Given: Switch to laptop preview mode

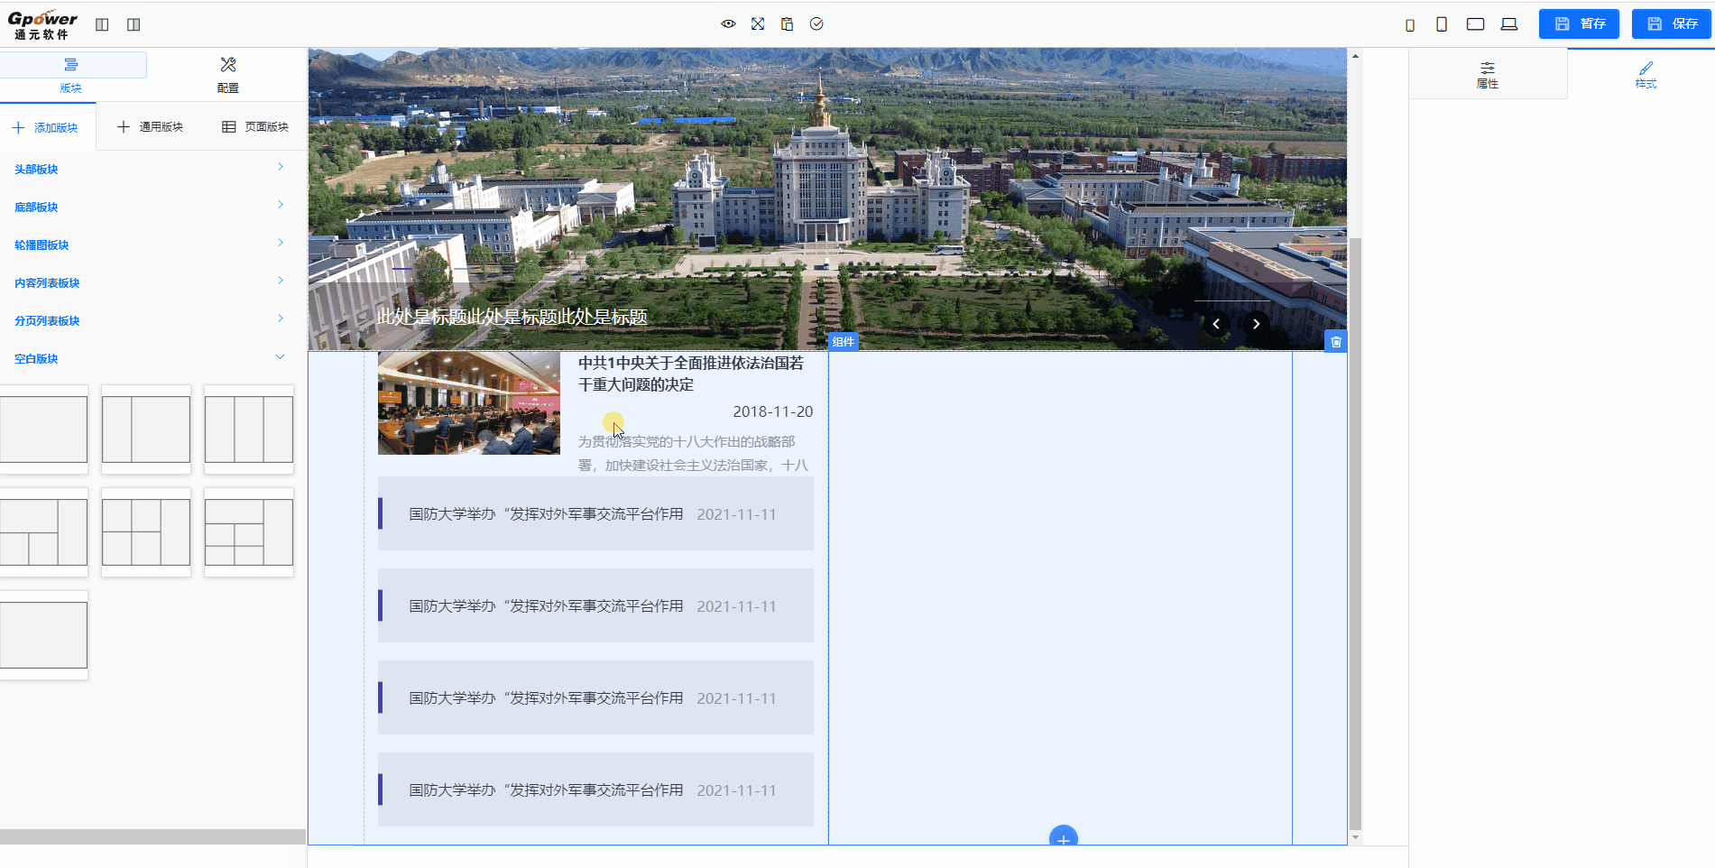Looking at the screenshot, I should click(1508, 24).
